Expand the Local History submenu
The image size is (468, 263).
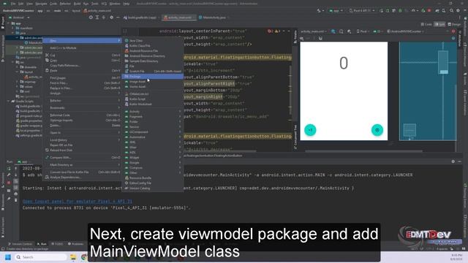pos(82,140)
